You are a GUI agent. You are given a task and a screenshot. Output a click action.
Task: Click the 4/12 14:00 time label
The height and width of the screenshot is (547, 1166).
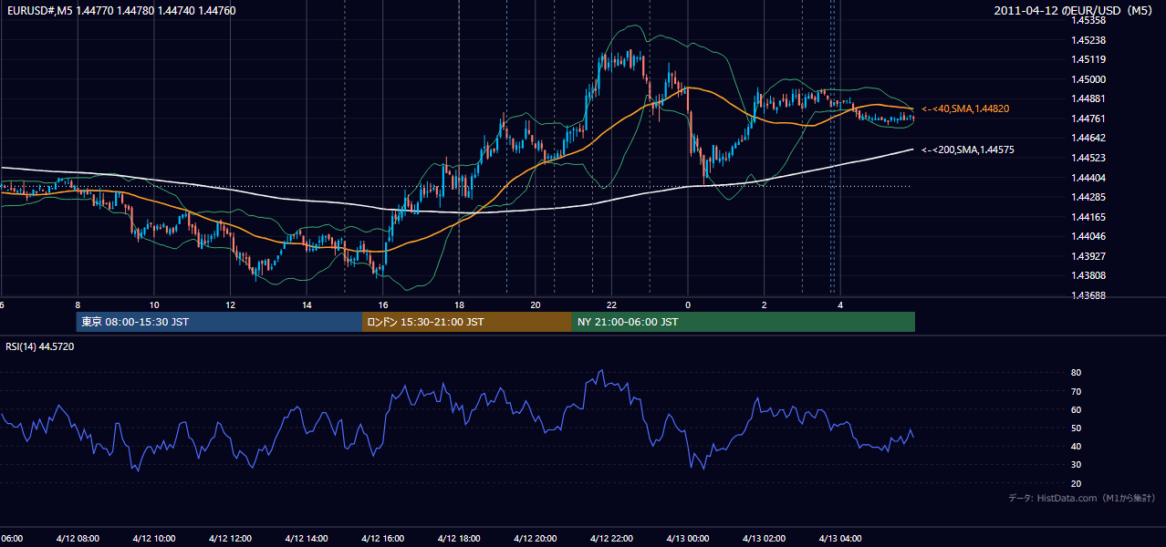307,539
